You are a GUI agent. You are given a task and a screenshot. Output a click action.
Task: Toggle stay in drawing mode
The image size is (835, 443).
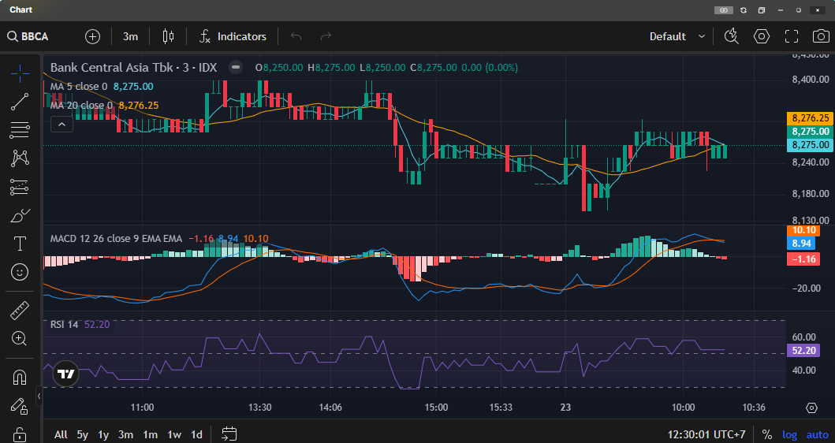[x=20, y=406]
